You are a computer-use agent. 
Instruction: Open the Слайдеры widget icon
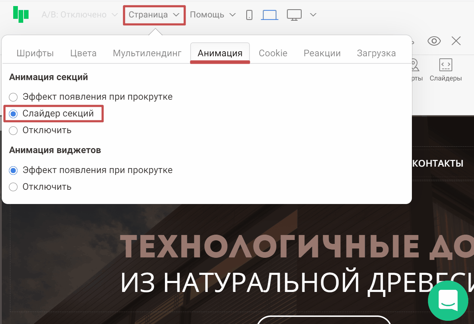pyautogui.click(x=445, y=70)
